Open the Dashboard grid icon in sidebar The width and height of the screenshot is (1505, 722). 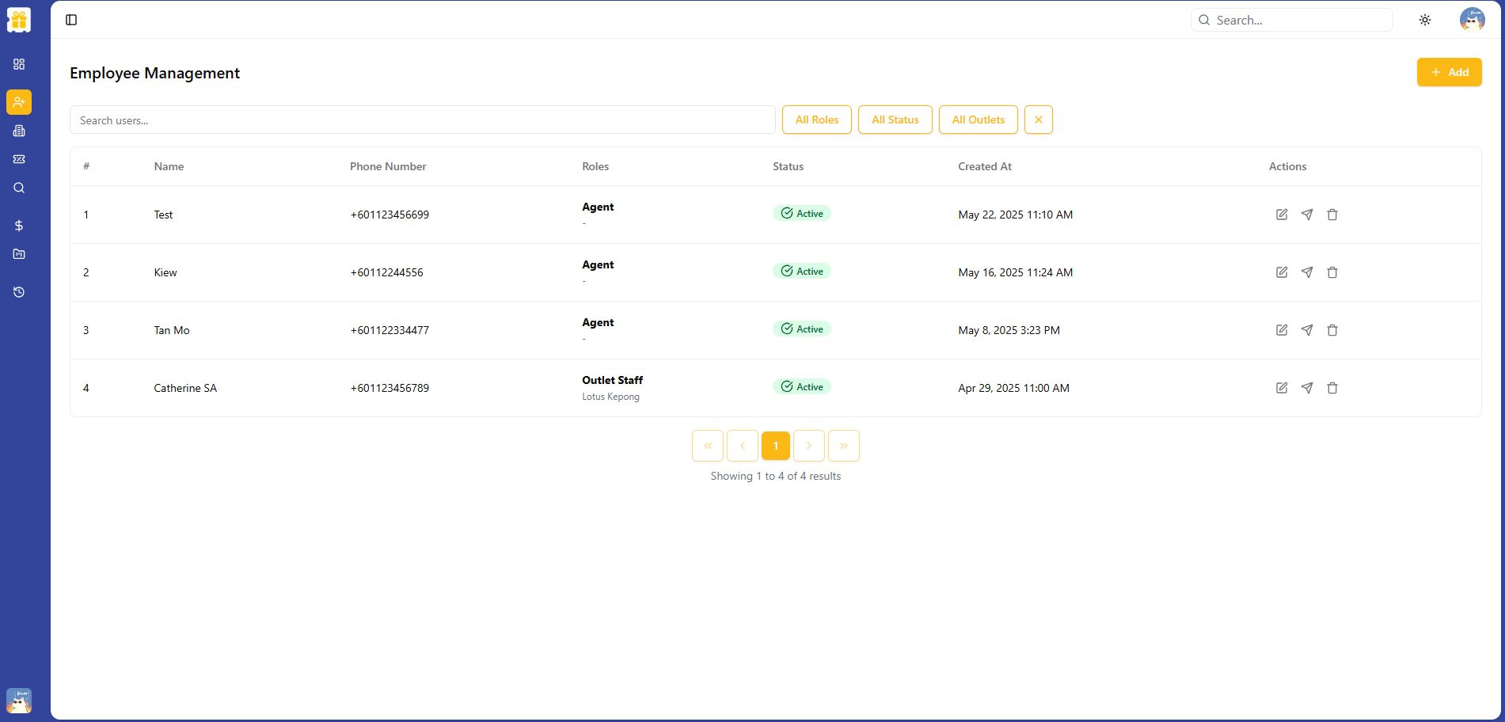(19, 64)
